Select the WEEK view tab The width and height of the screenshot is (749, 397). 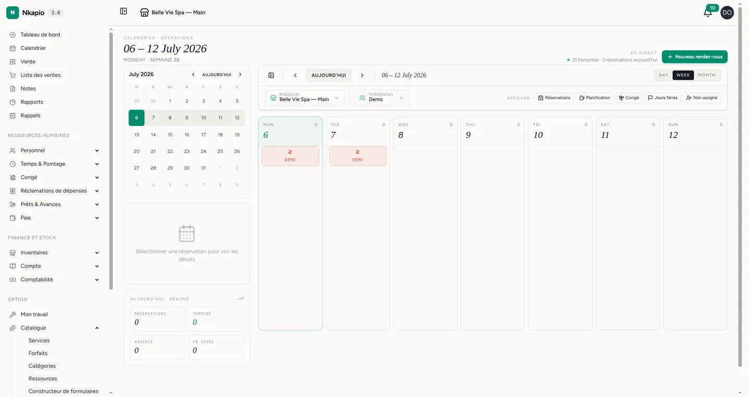683,75
